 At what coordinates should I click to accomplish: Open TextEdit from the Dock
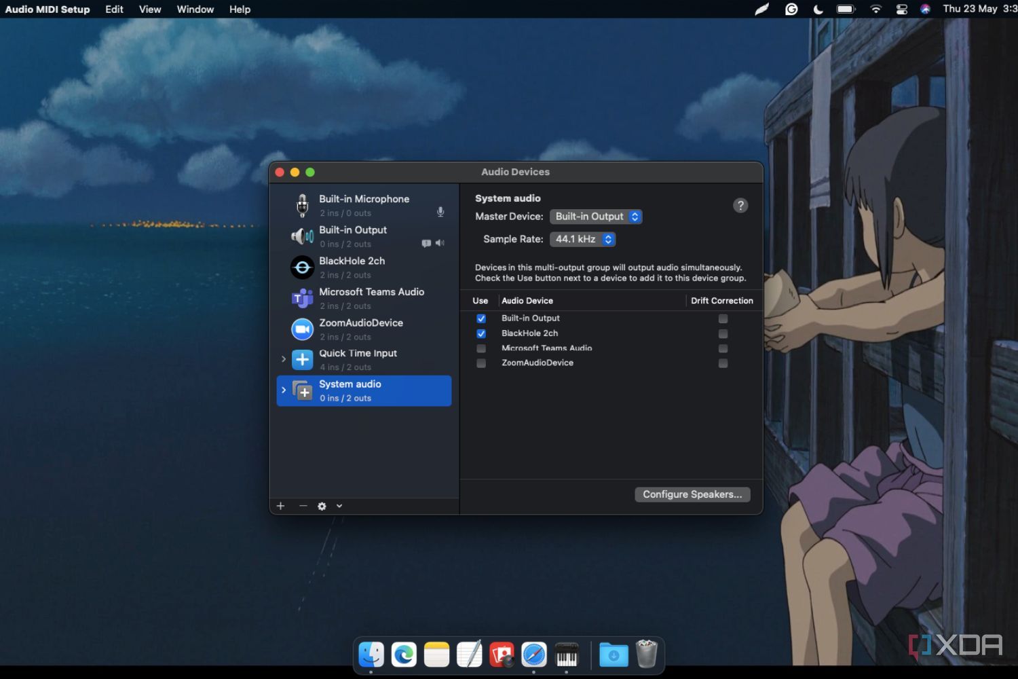[x=469, y=655]
